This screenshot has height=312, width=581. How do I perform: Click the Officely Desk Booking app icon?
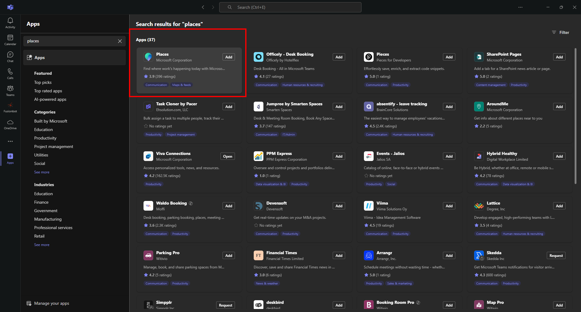(259, 57)
